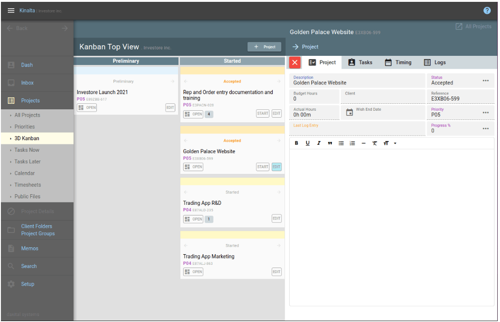Switch to the Logs tab

pyautogui.click(x=435, y=62)
